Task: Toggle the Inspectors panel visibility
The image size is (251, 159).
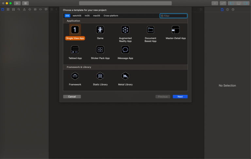Action: (246, 3)
